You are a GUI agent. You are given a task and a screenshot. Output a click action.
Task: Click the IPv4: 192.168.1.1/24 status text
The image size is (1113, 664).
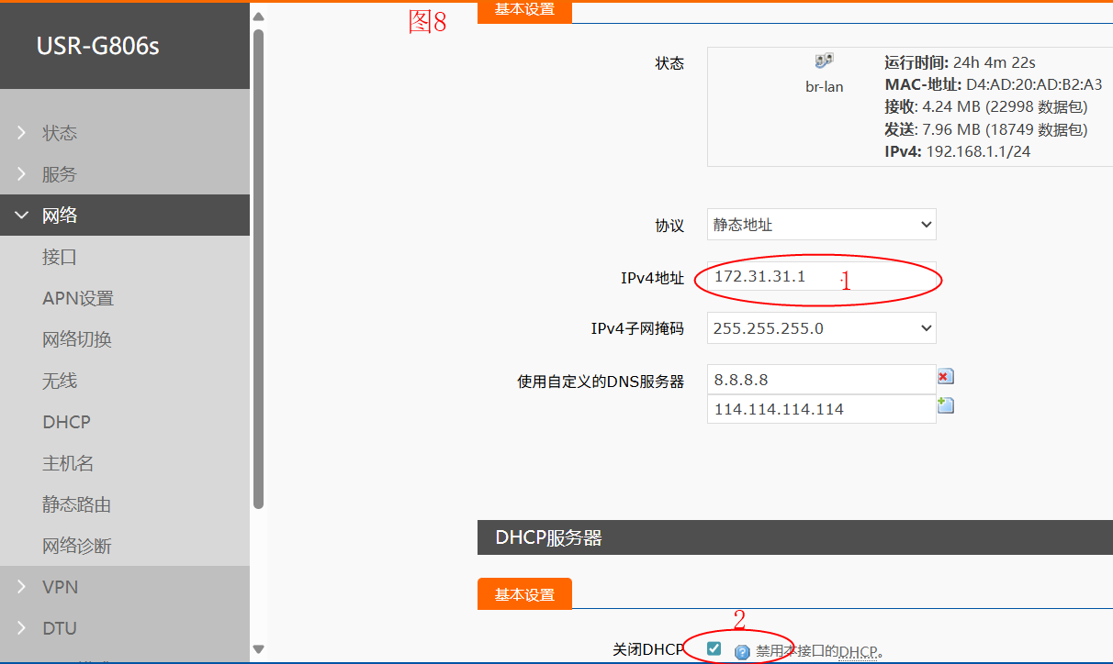[958, 151]
